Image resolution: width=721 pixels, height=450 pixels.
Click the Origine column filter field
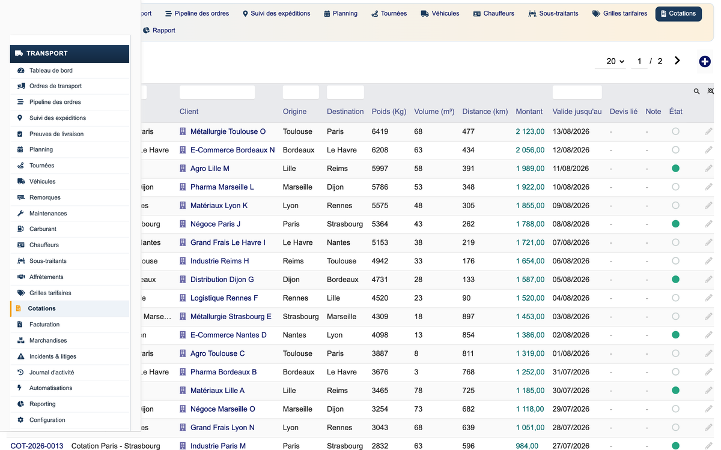301,92
